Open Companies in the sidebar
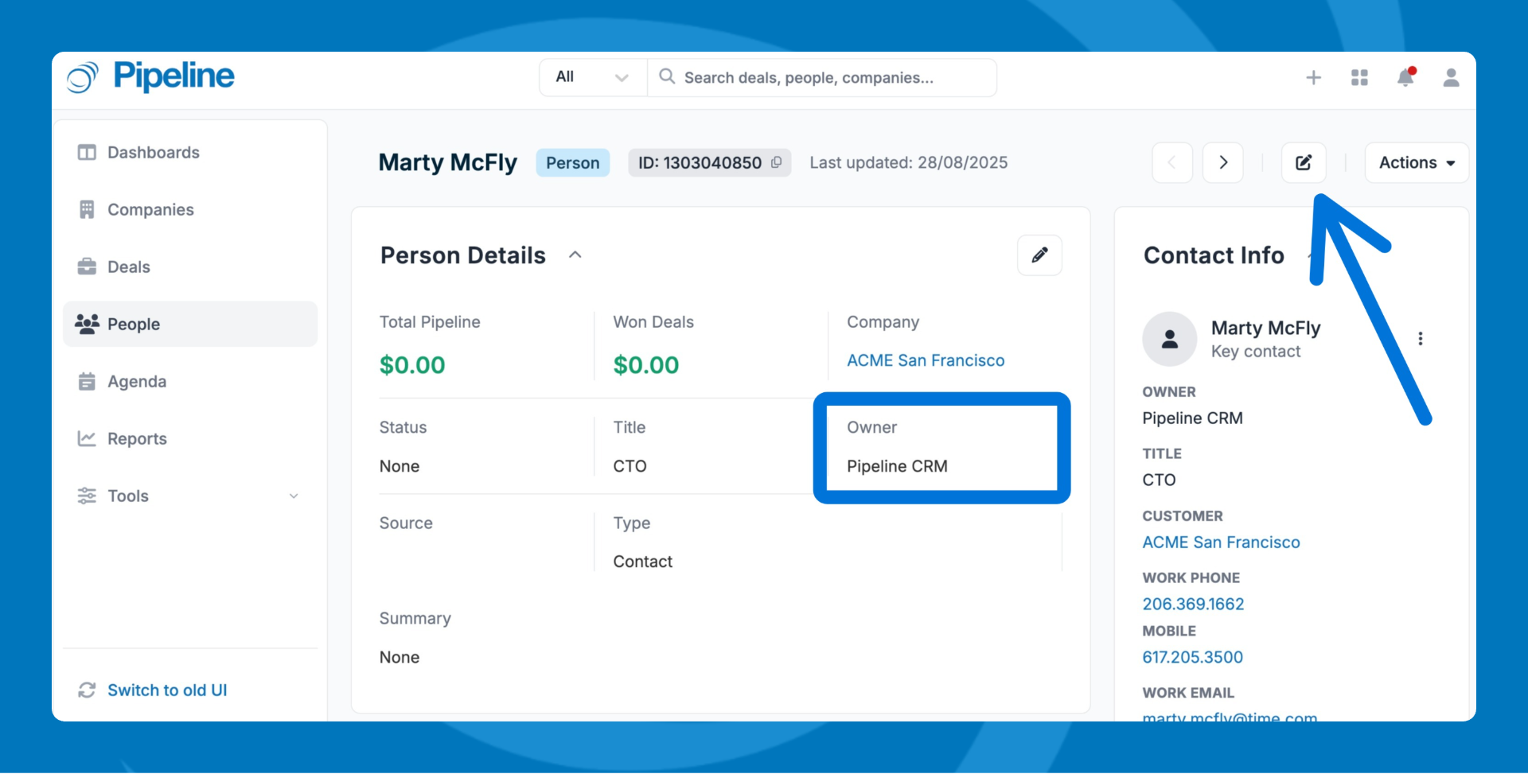This screenshot has width=1528, height=774. tap(190, 209)
